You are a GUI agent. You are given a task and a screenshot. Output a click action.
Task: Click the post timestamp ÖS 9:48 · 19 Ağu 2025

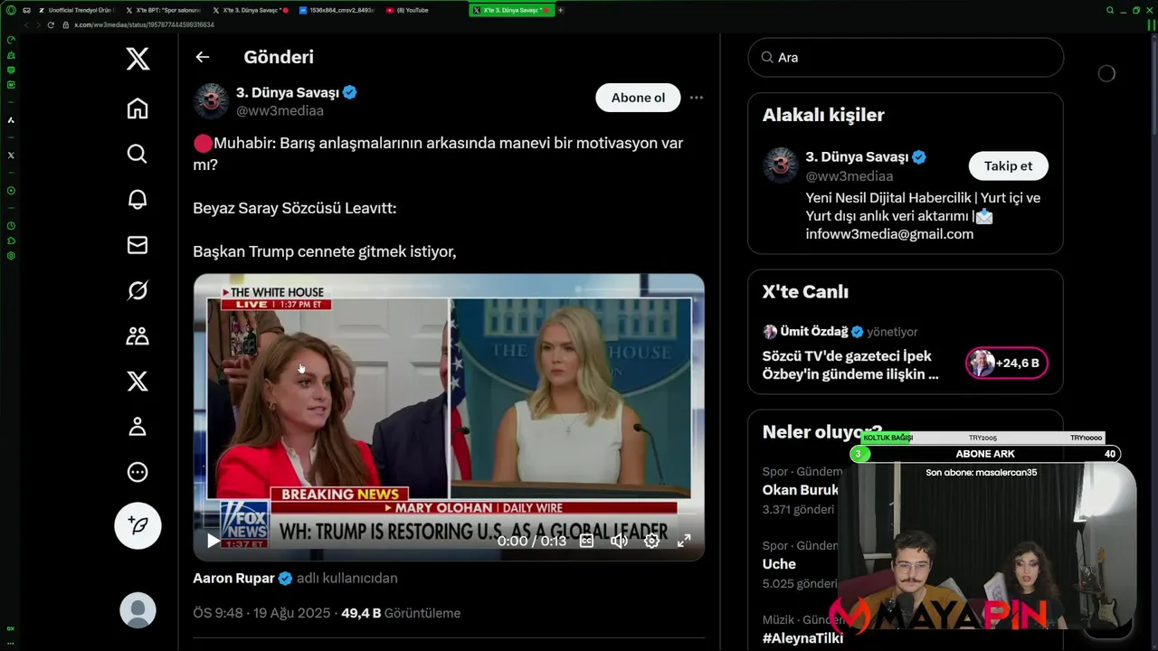(x=261, y=613)
